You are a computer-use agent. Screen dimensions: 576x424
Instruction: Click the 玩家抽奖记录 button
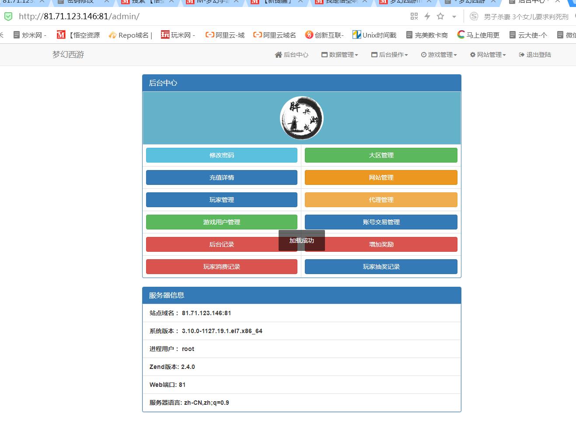click(381, 267)
